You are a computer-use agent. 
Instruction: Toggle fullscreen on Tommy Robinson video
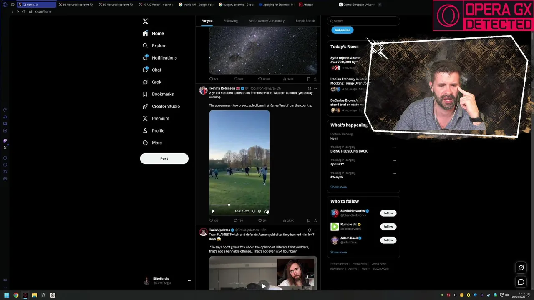[265, 211]
